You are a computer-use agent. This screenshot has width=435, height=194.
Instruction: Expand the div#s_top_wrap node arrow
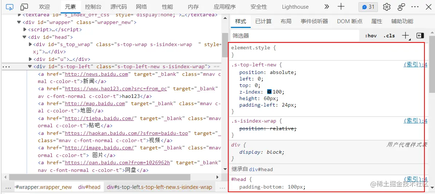click(x=30, y=45)
